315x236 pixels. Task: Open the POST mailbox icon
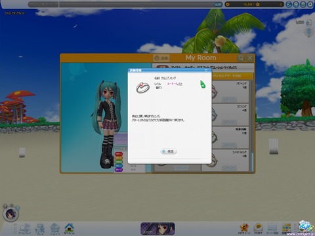[259, 229]
